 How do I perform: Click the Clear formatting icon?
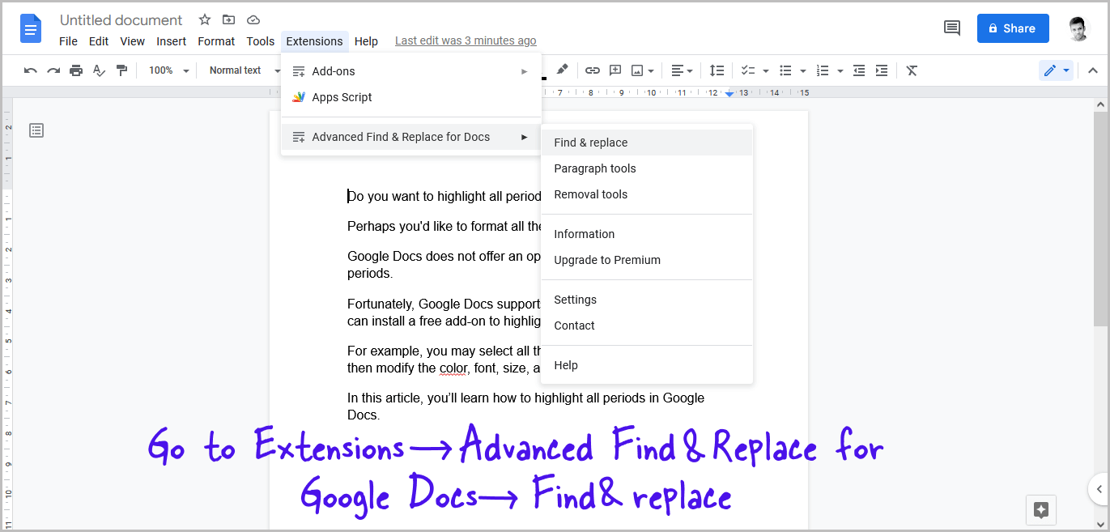(x=911, y=70)
